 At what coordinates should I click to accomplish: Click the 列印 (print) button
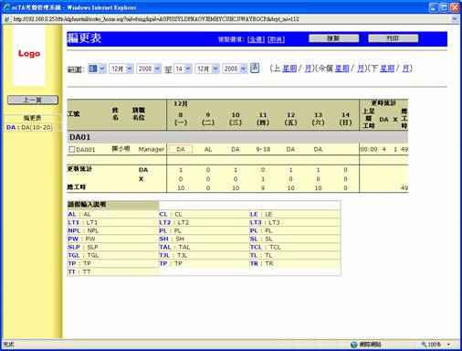click(394, 38)
